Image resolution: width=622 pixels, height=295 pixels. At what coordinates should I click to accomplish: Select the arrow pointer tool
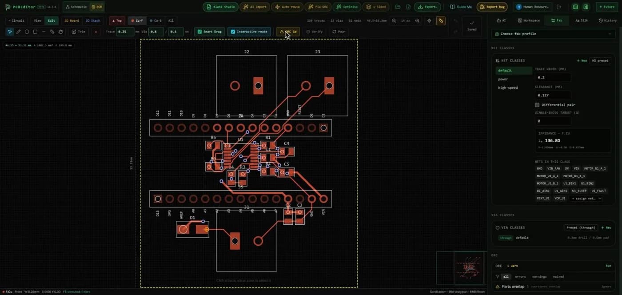click(10, 32)
